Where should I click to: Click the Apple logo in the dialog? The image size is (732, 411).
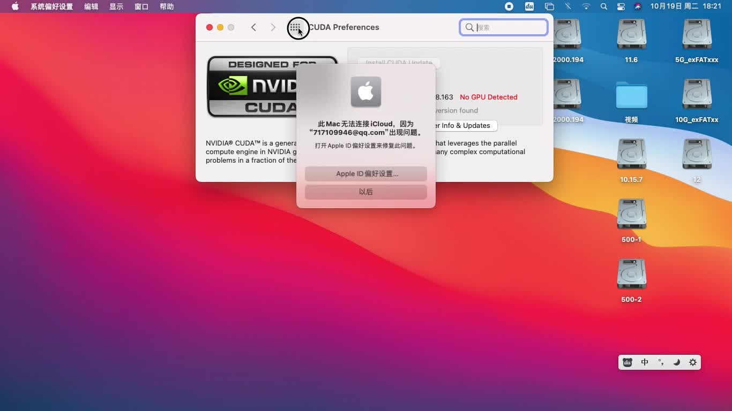pyautogui.click(x=366, y=92)
